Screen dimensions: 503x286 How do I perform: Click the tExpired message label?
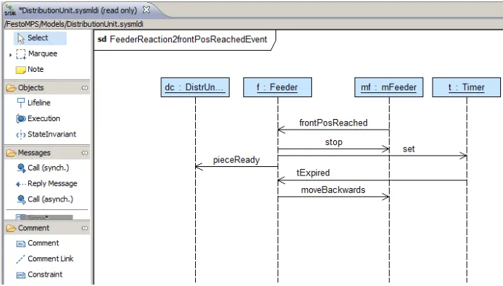coord(313,173)
